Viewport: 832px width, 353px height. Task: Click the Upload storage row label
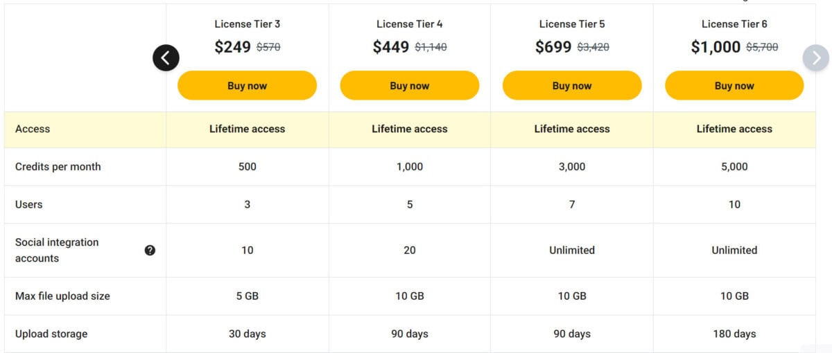click(x=51, y=334)
